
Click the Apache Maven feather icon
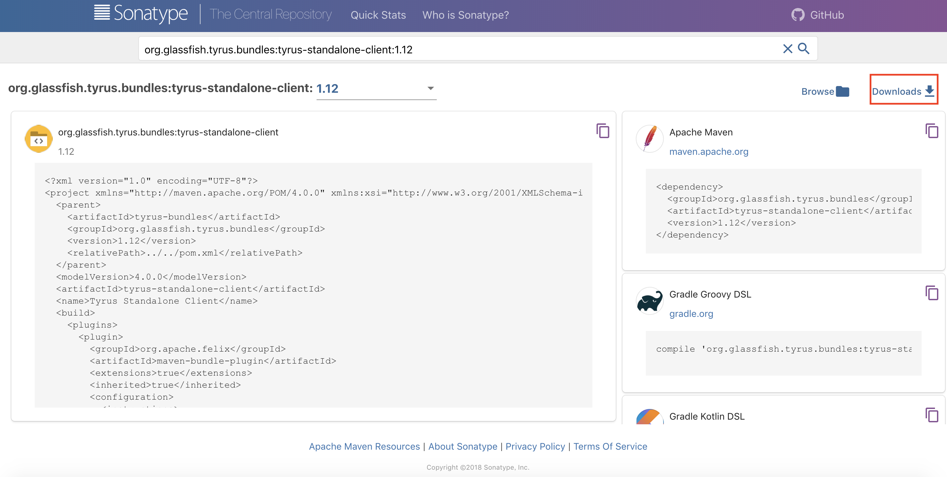pos(649,139)
